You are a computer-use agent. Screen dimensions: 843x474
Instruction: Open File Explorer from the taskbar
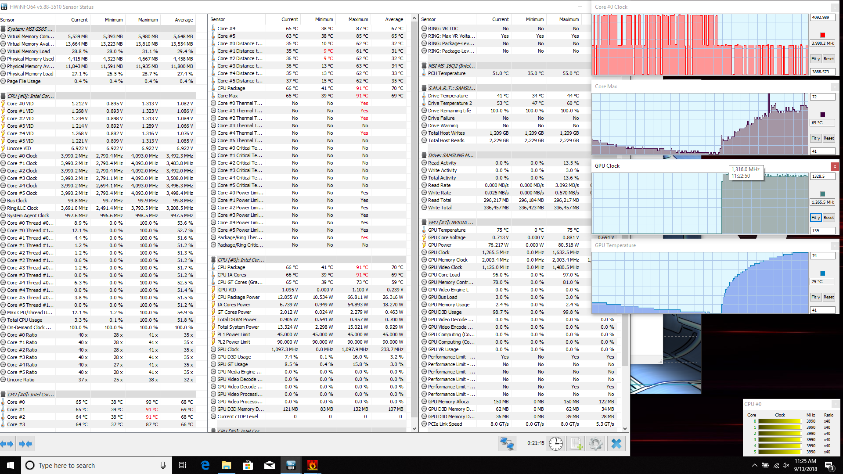[226, 465]
